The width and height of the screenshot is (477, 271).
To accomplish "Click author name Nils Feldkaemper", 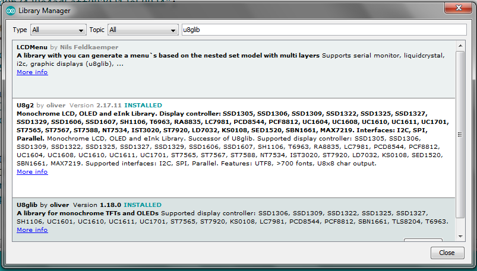I will [89, 47].
